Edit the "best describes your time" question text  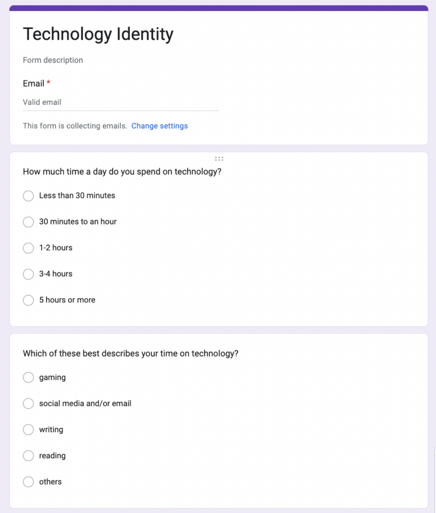coord(130,354)
